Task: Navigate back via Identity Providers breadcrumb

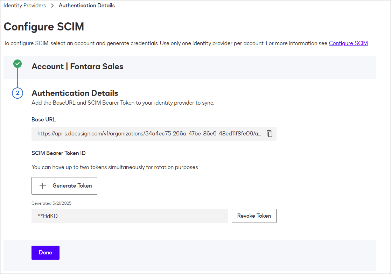Action: tap(25, 6)
